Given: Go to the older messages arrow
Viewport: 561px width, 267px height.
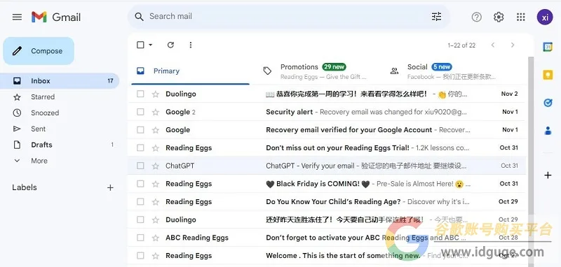Looking at the screenshot, I should (x=513, y=45).
